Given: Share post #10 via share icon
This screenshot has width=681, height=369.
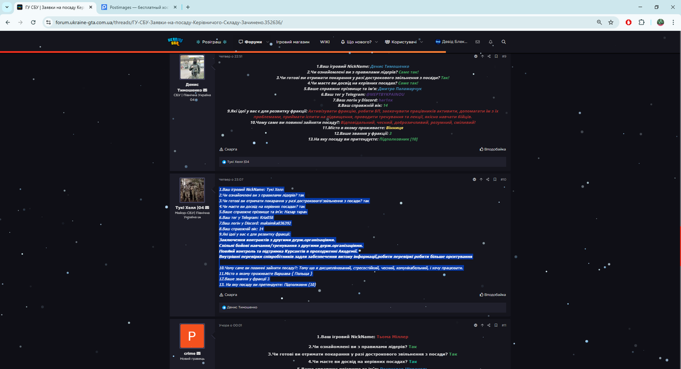Looking at the screenshot, I should pyautogui.click(x=488, y=179).
